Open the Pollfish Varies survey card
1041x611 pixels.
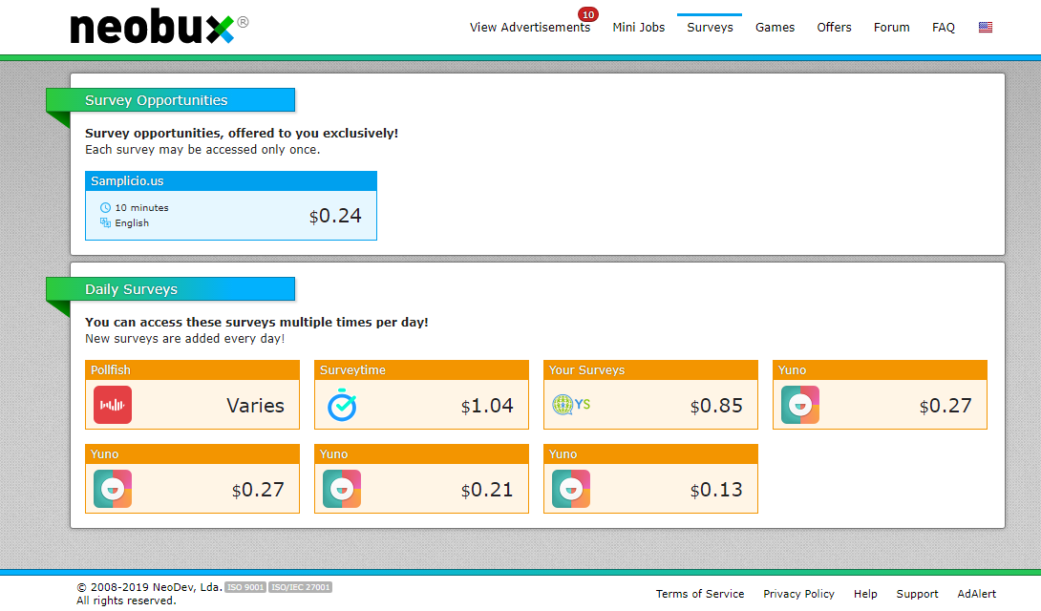click(x=193, y=394)
